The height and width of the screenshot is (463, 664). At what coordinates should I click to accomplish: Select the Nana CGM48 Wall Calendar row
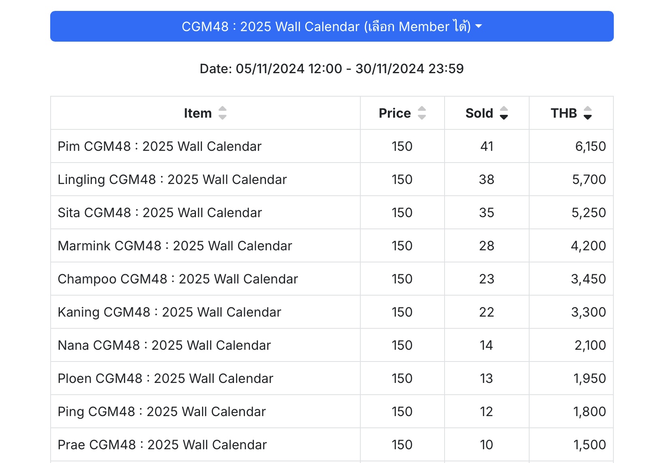pyautogui.click(x=332, y=345)
